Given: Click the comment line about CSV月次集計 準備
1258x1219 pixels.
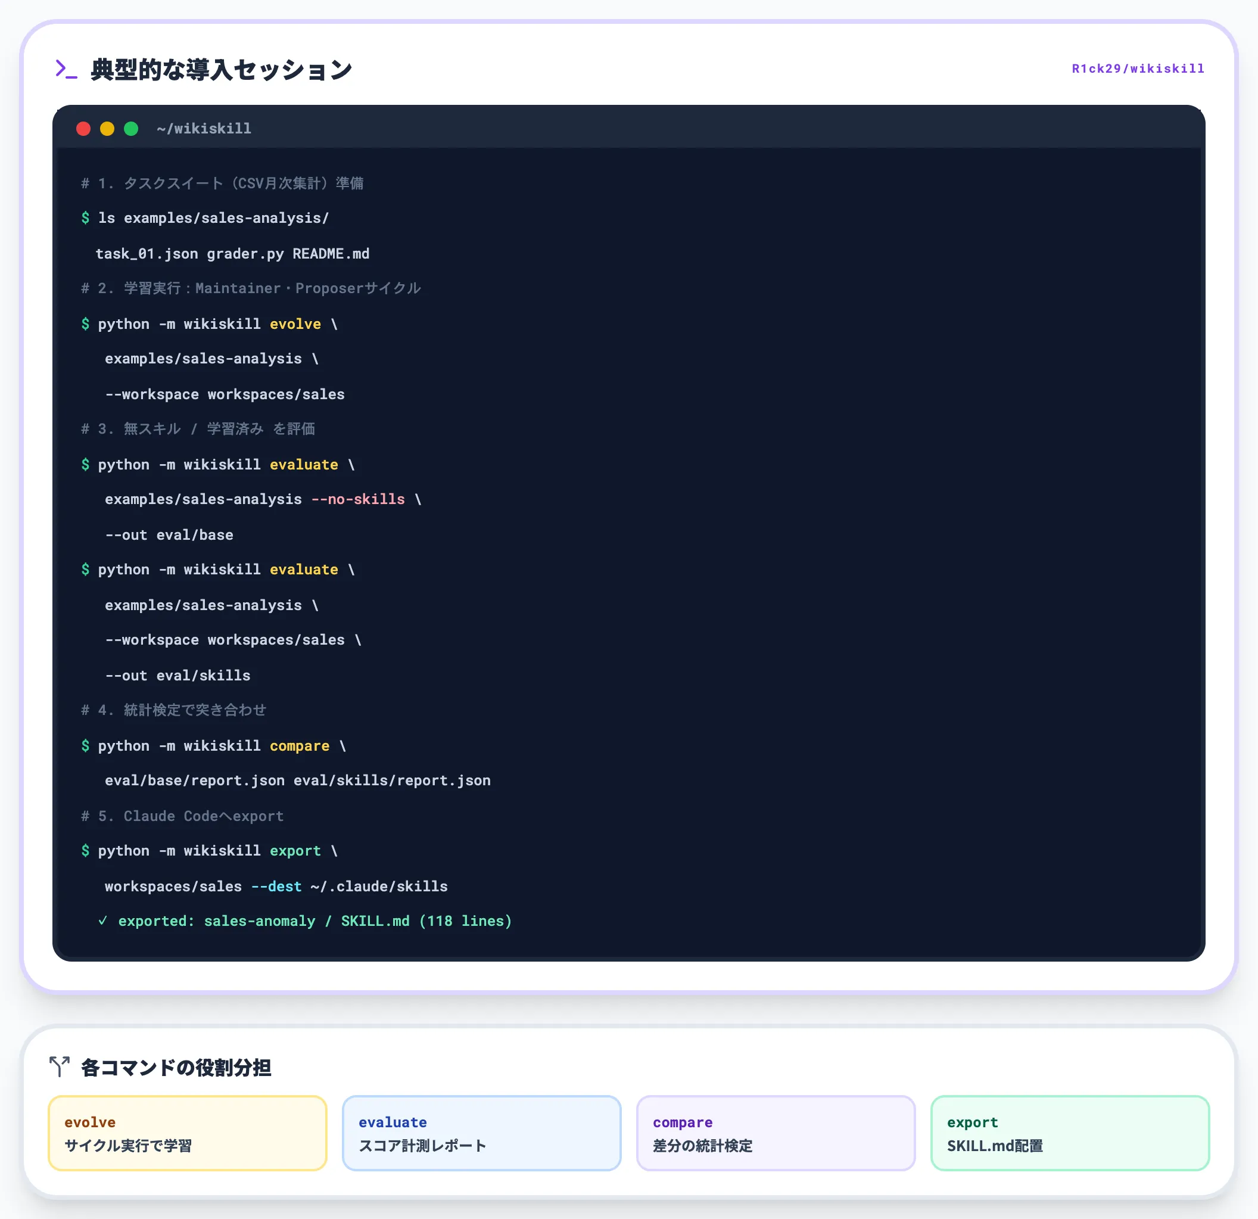Looking at the screenshot, I should click(x=223, y=183).
